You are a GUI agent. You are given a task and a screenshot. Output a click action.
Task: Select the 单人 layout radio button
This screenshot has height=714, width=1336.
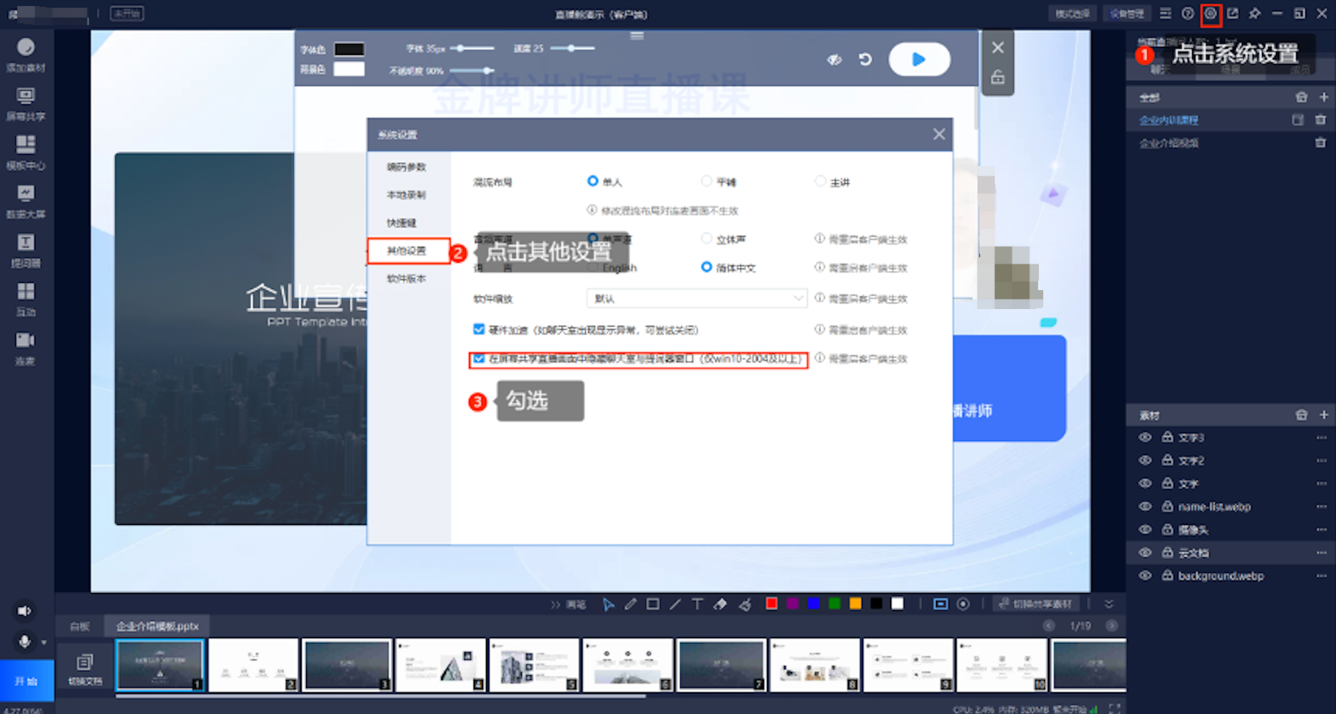(x=592, y=181)
